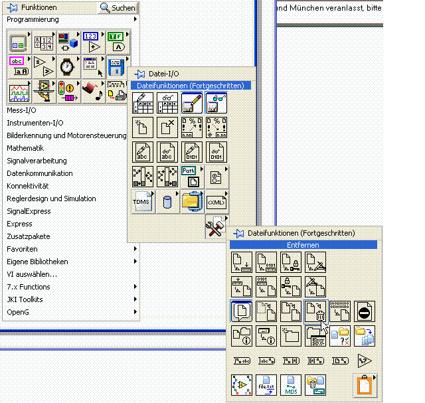Select the Create Folder function

click(291, 336)
